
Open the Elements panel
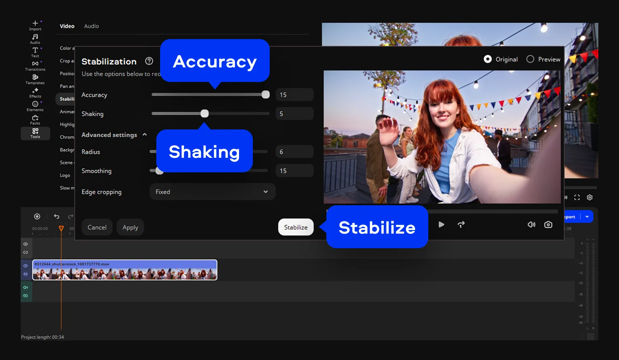click(x=35, y=106)
